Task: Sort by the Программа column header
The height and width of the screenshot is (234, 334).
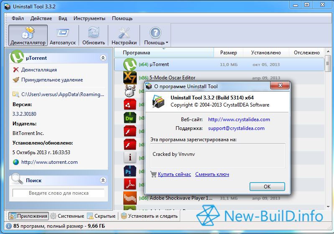Action: pos(164,53)
